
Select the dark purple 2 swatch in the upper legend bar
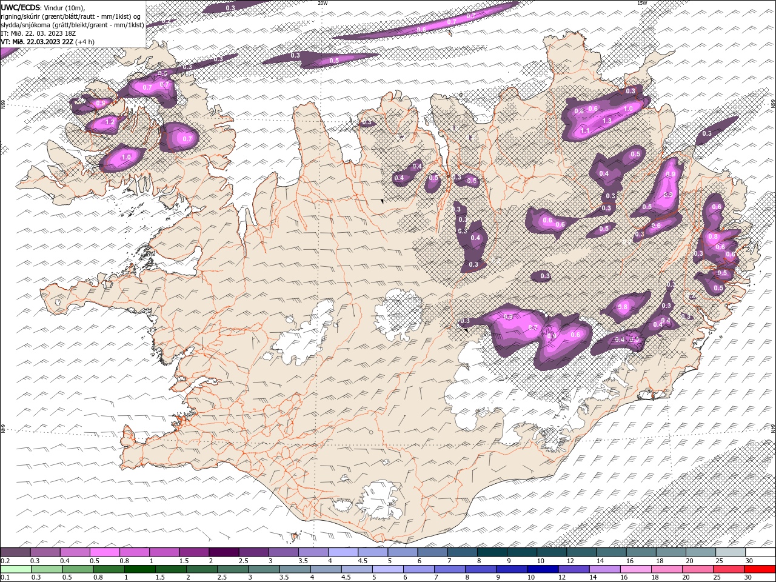click(x=224, y=552)
